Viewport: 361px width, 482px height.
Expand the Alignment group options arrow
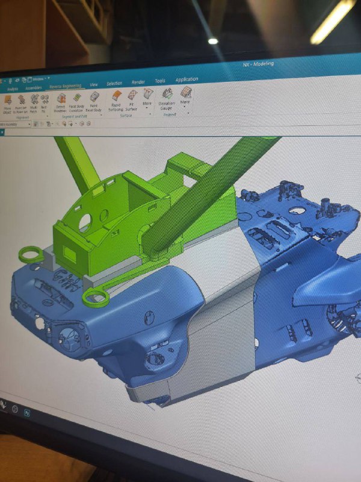pos(48,116)
